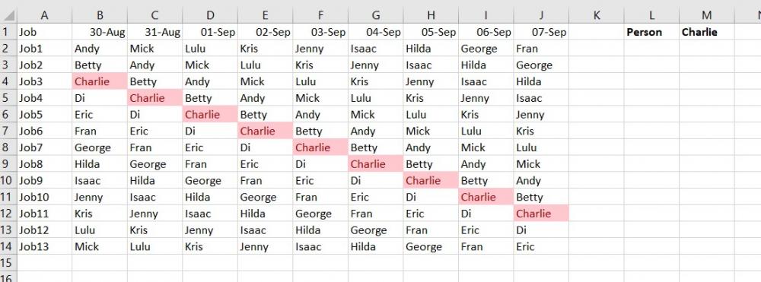
Task: Click the select-all corner triangle
Action: (8, 15)
